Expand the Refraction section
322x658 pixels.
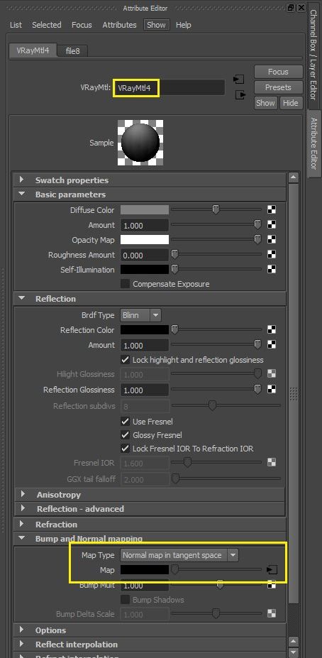[22, 524]
